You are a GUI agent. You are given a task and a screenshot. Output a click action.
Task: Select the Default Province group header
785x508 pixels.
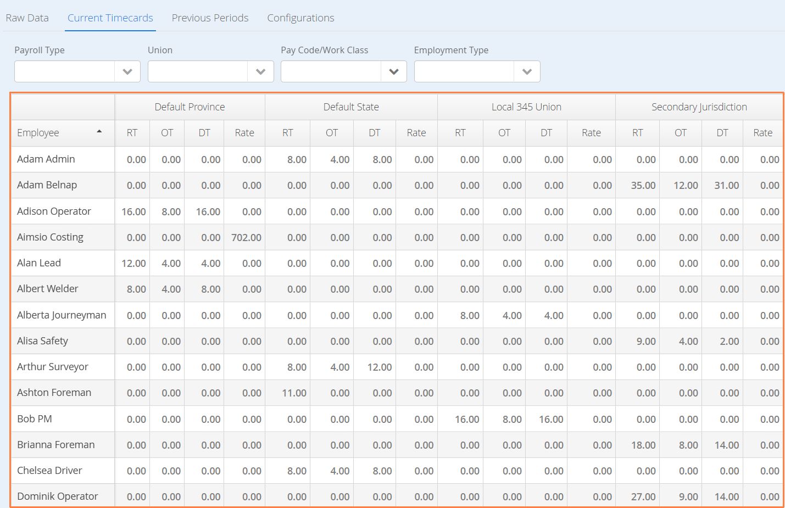pos(190,107)
